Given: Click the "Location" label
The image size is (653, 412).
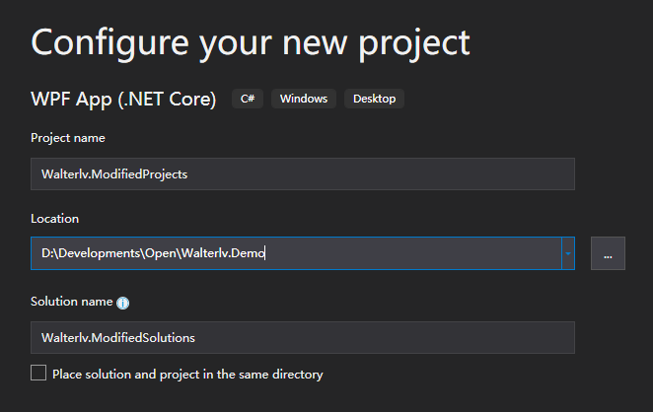Looking at the screenshot, I should tap(55, 219).
